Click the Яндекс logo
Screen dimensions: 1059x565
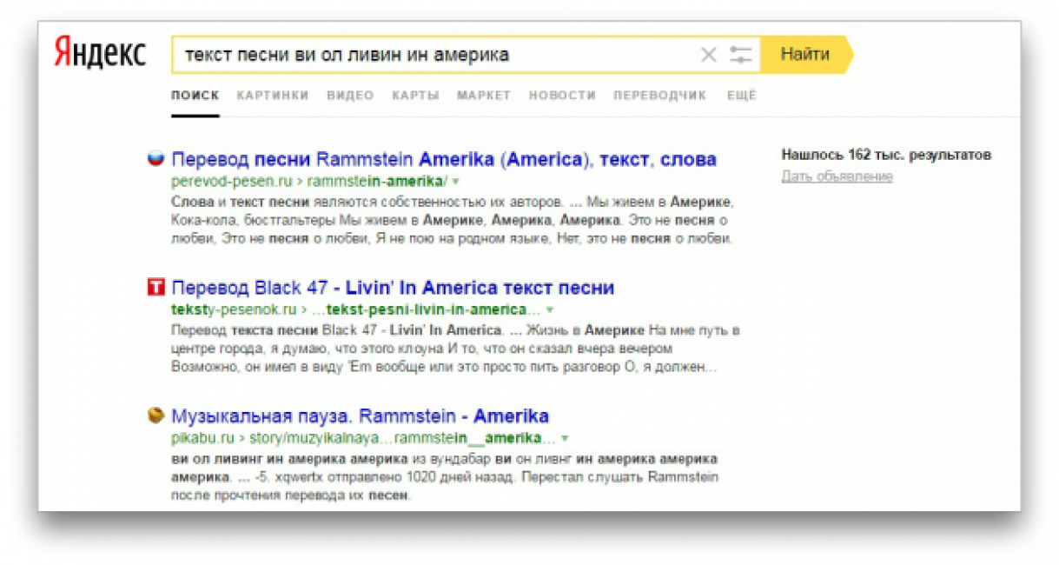coord(100,54)
